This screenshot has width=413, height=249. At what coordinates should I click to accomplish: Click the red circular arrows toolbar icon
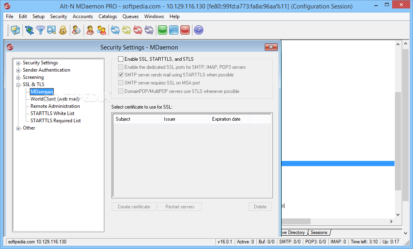click(x=138, y=30)
